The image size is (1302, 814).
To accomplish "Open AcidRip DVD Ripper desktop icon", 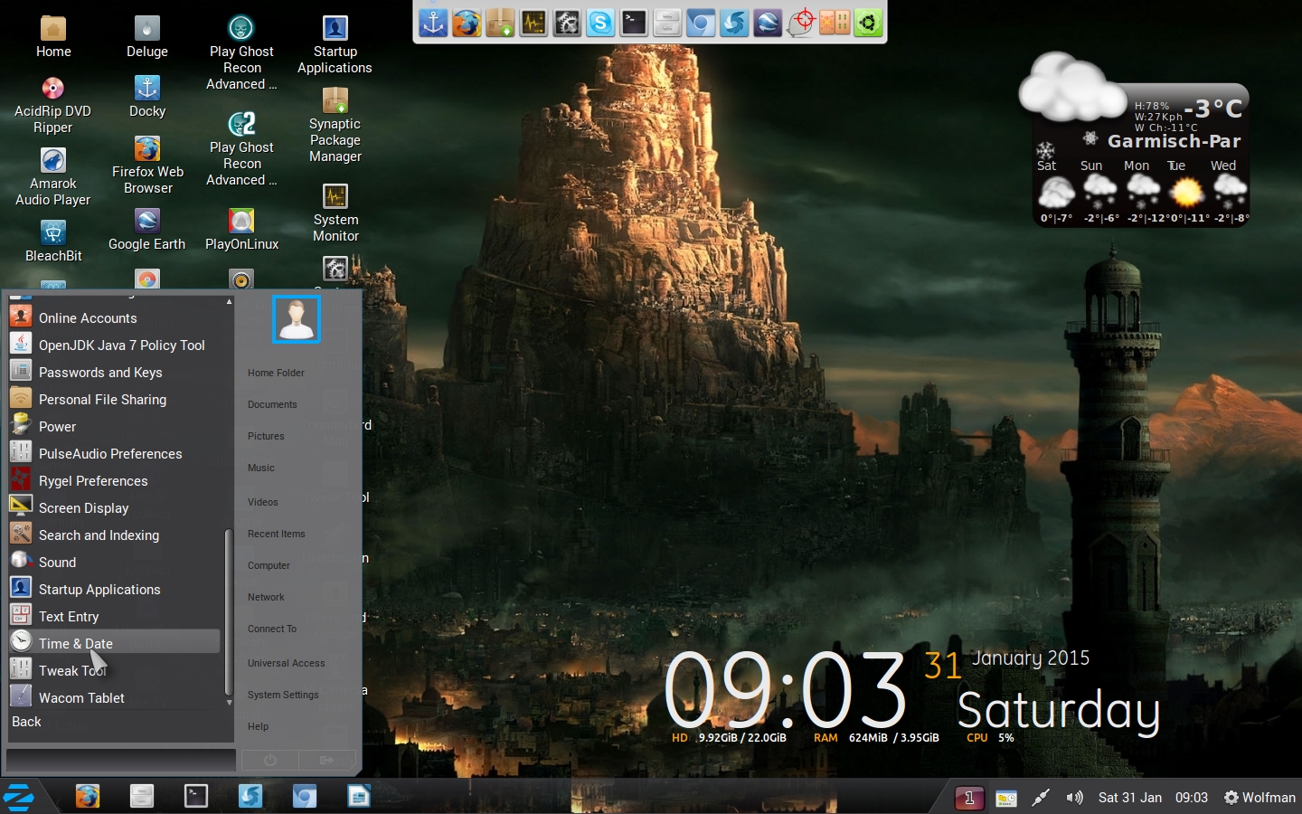I will click(52, 105).
